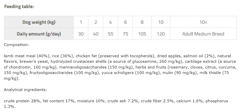
Task: Click the dog weight cell showing 2
Action: tap(96, 22)
